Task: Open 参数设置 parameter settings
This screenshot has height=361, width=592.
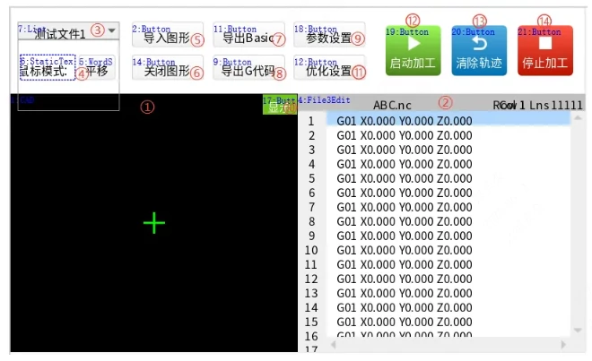Action: pos(329,35)
